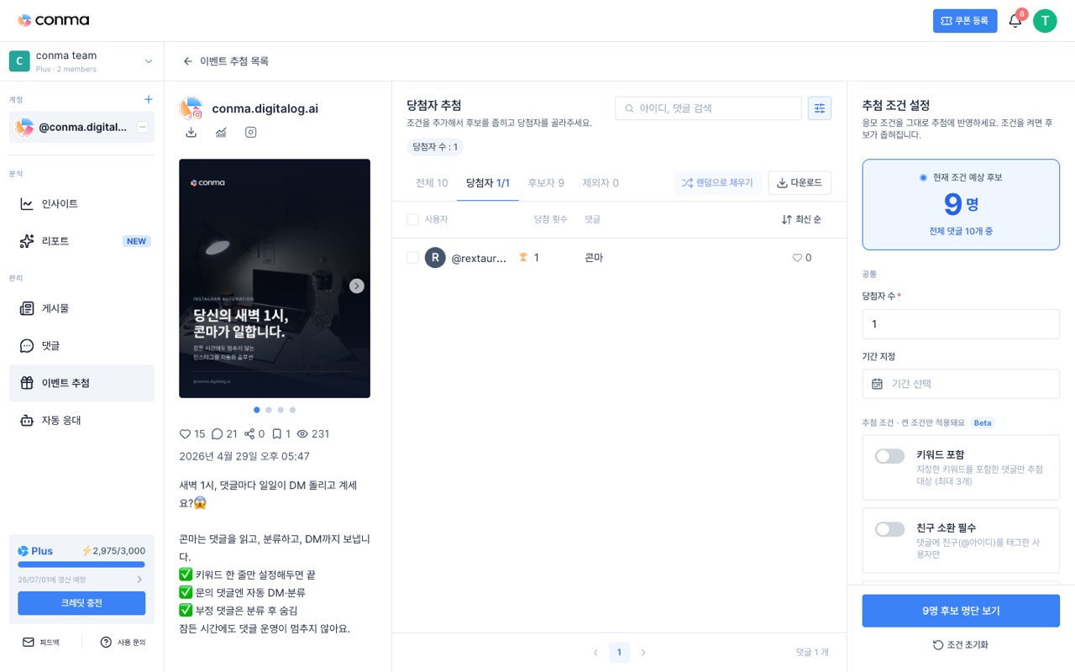This screenshot has width=1075, height=672.
Task: Click the credit usage progress bar
Action: pos(81,564)
